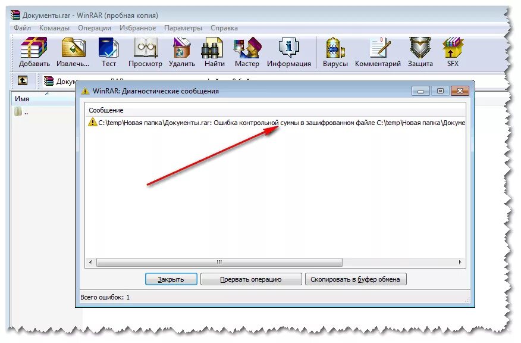Image resolution: width=521 pixels, height=343 pixels.
Task: Open the Просмотр (View) tool
Action: tap(145, 52)
